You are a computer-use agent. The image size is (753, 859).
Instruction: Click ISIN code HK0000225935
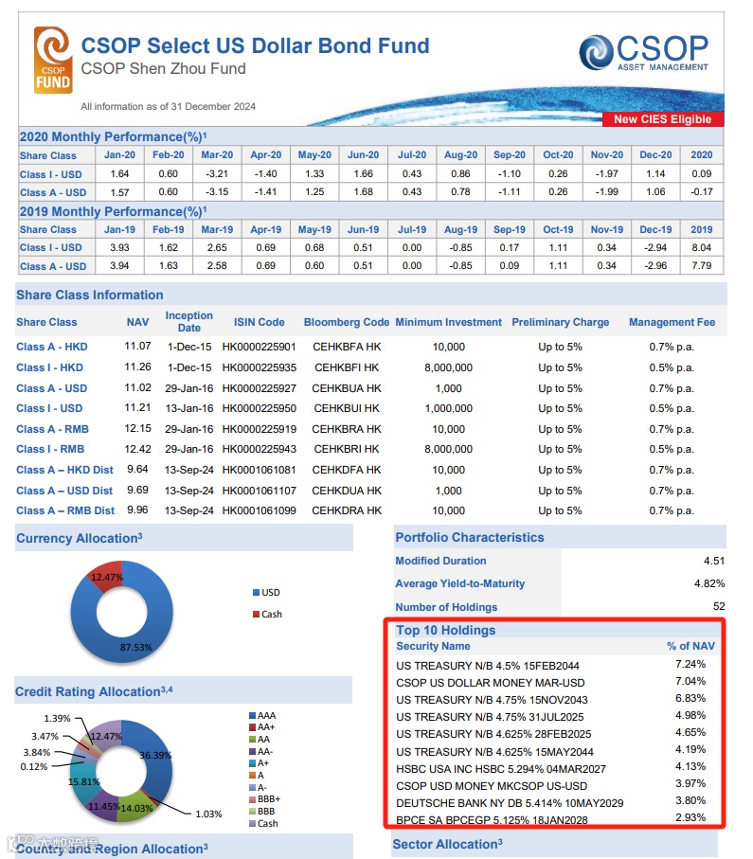260,367
